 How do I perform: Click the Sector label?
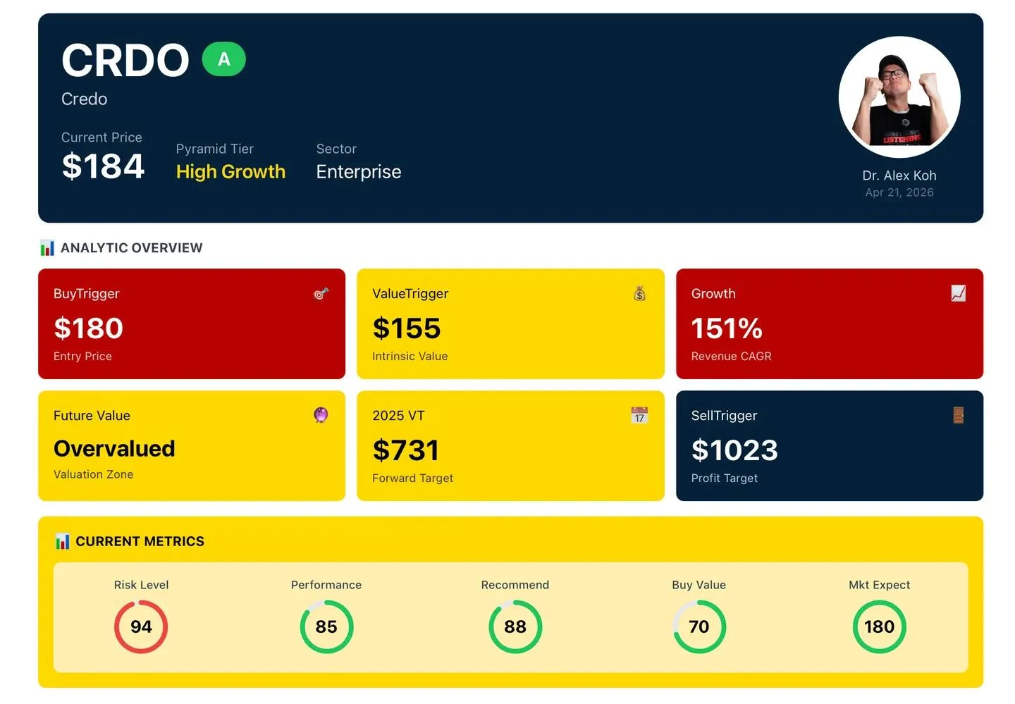pyautogui.click(x=336, y=149)
